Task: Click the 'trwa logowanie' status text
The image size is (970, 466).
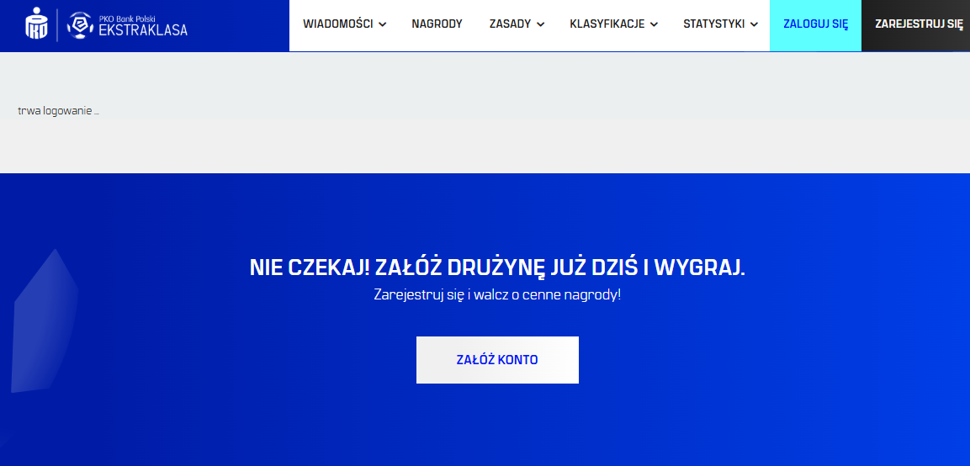Action: coord(58,111)
